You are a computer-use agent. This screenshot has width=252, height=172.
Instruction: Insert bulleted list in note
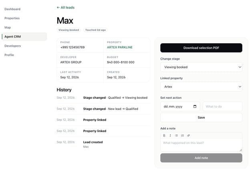(176, 136)
